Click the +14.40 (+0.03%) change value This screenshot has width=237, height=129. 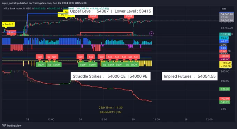click(99, 8)
